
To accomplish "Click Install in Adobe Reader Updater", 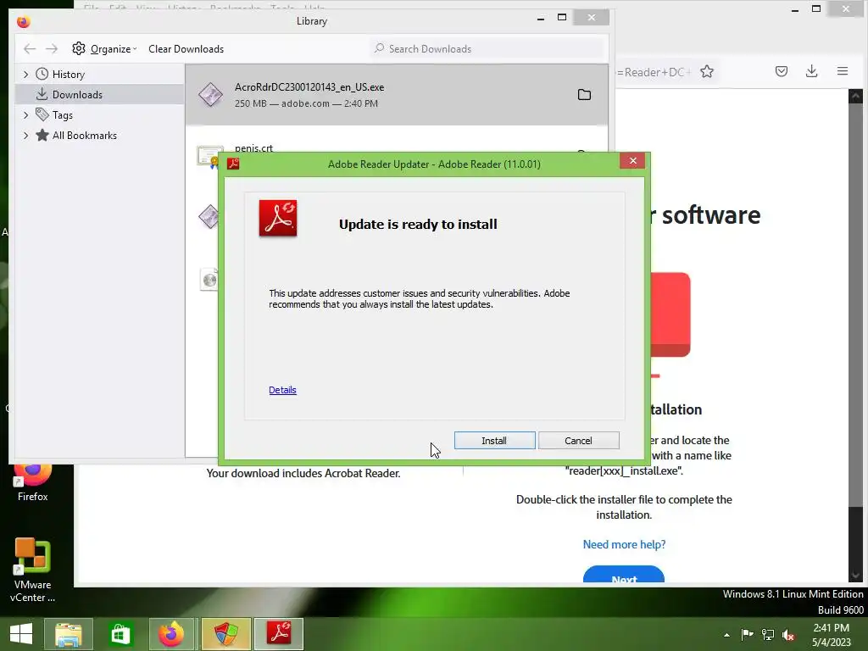I will click(494, 441).
